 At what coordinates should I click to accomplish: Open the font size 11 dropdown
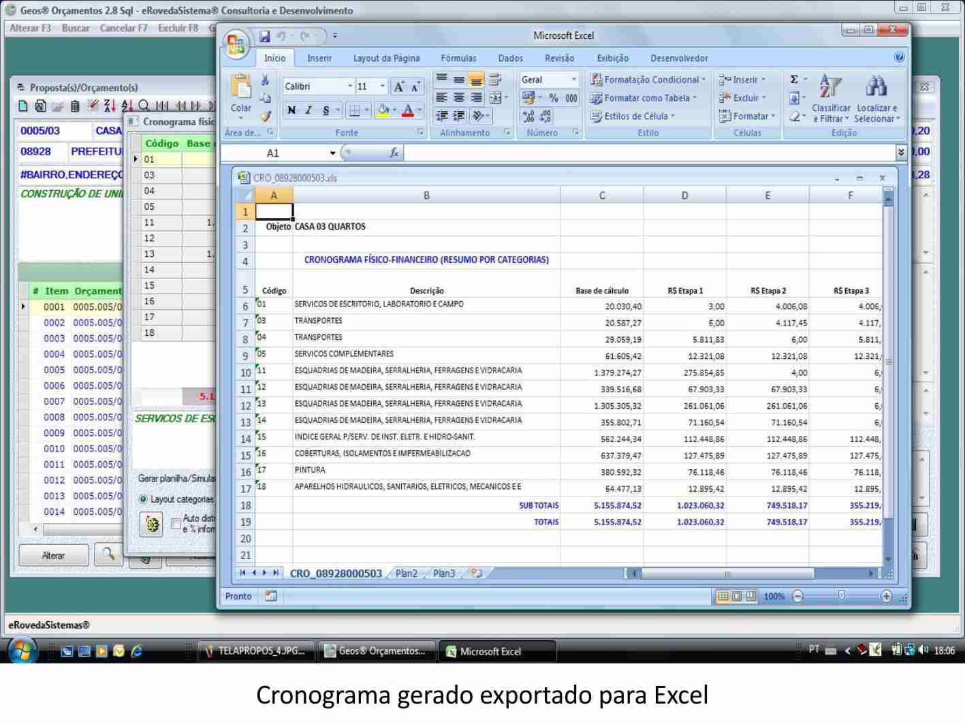coord(383,86)
